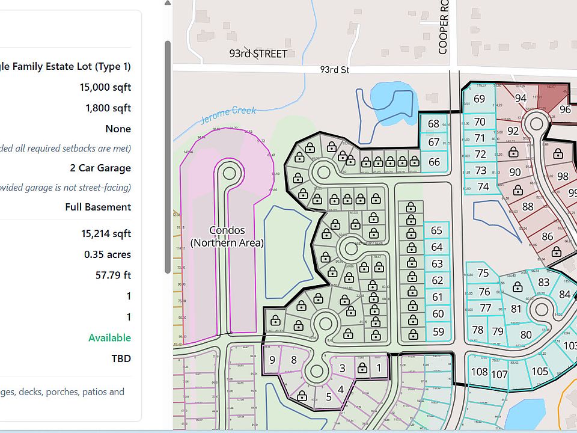Click the details panel vertical scrollbar
The height and width of the screenshot is (433, 577).
[168, 156]
